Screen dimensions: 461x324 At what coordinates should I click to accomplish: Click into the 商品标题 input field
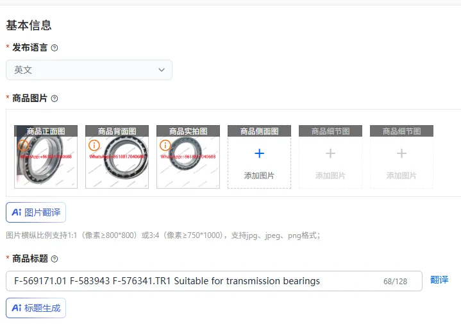click(214, 281)
